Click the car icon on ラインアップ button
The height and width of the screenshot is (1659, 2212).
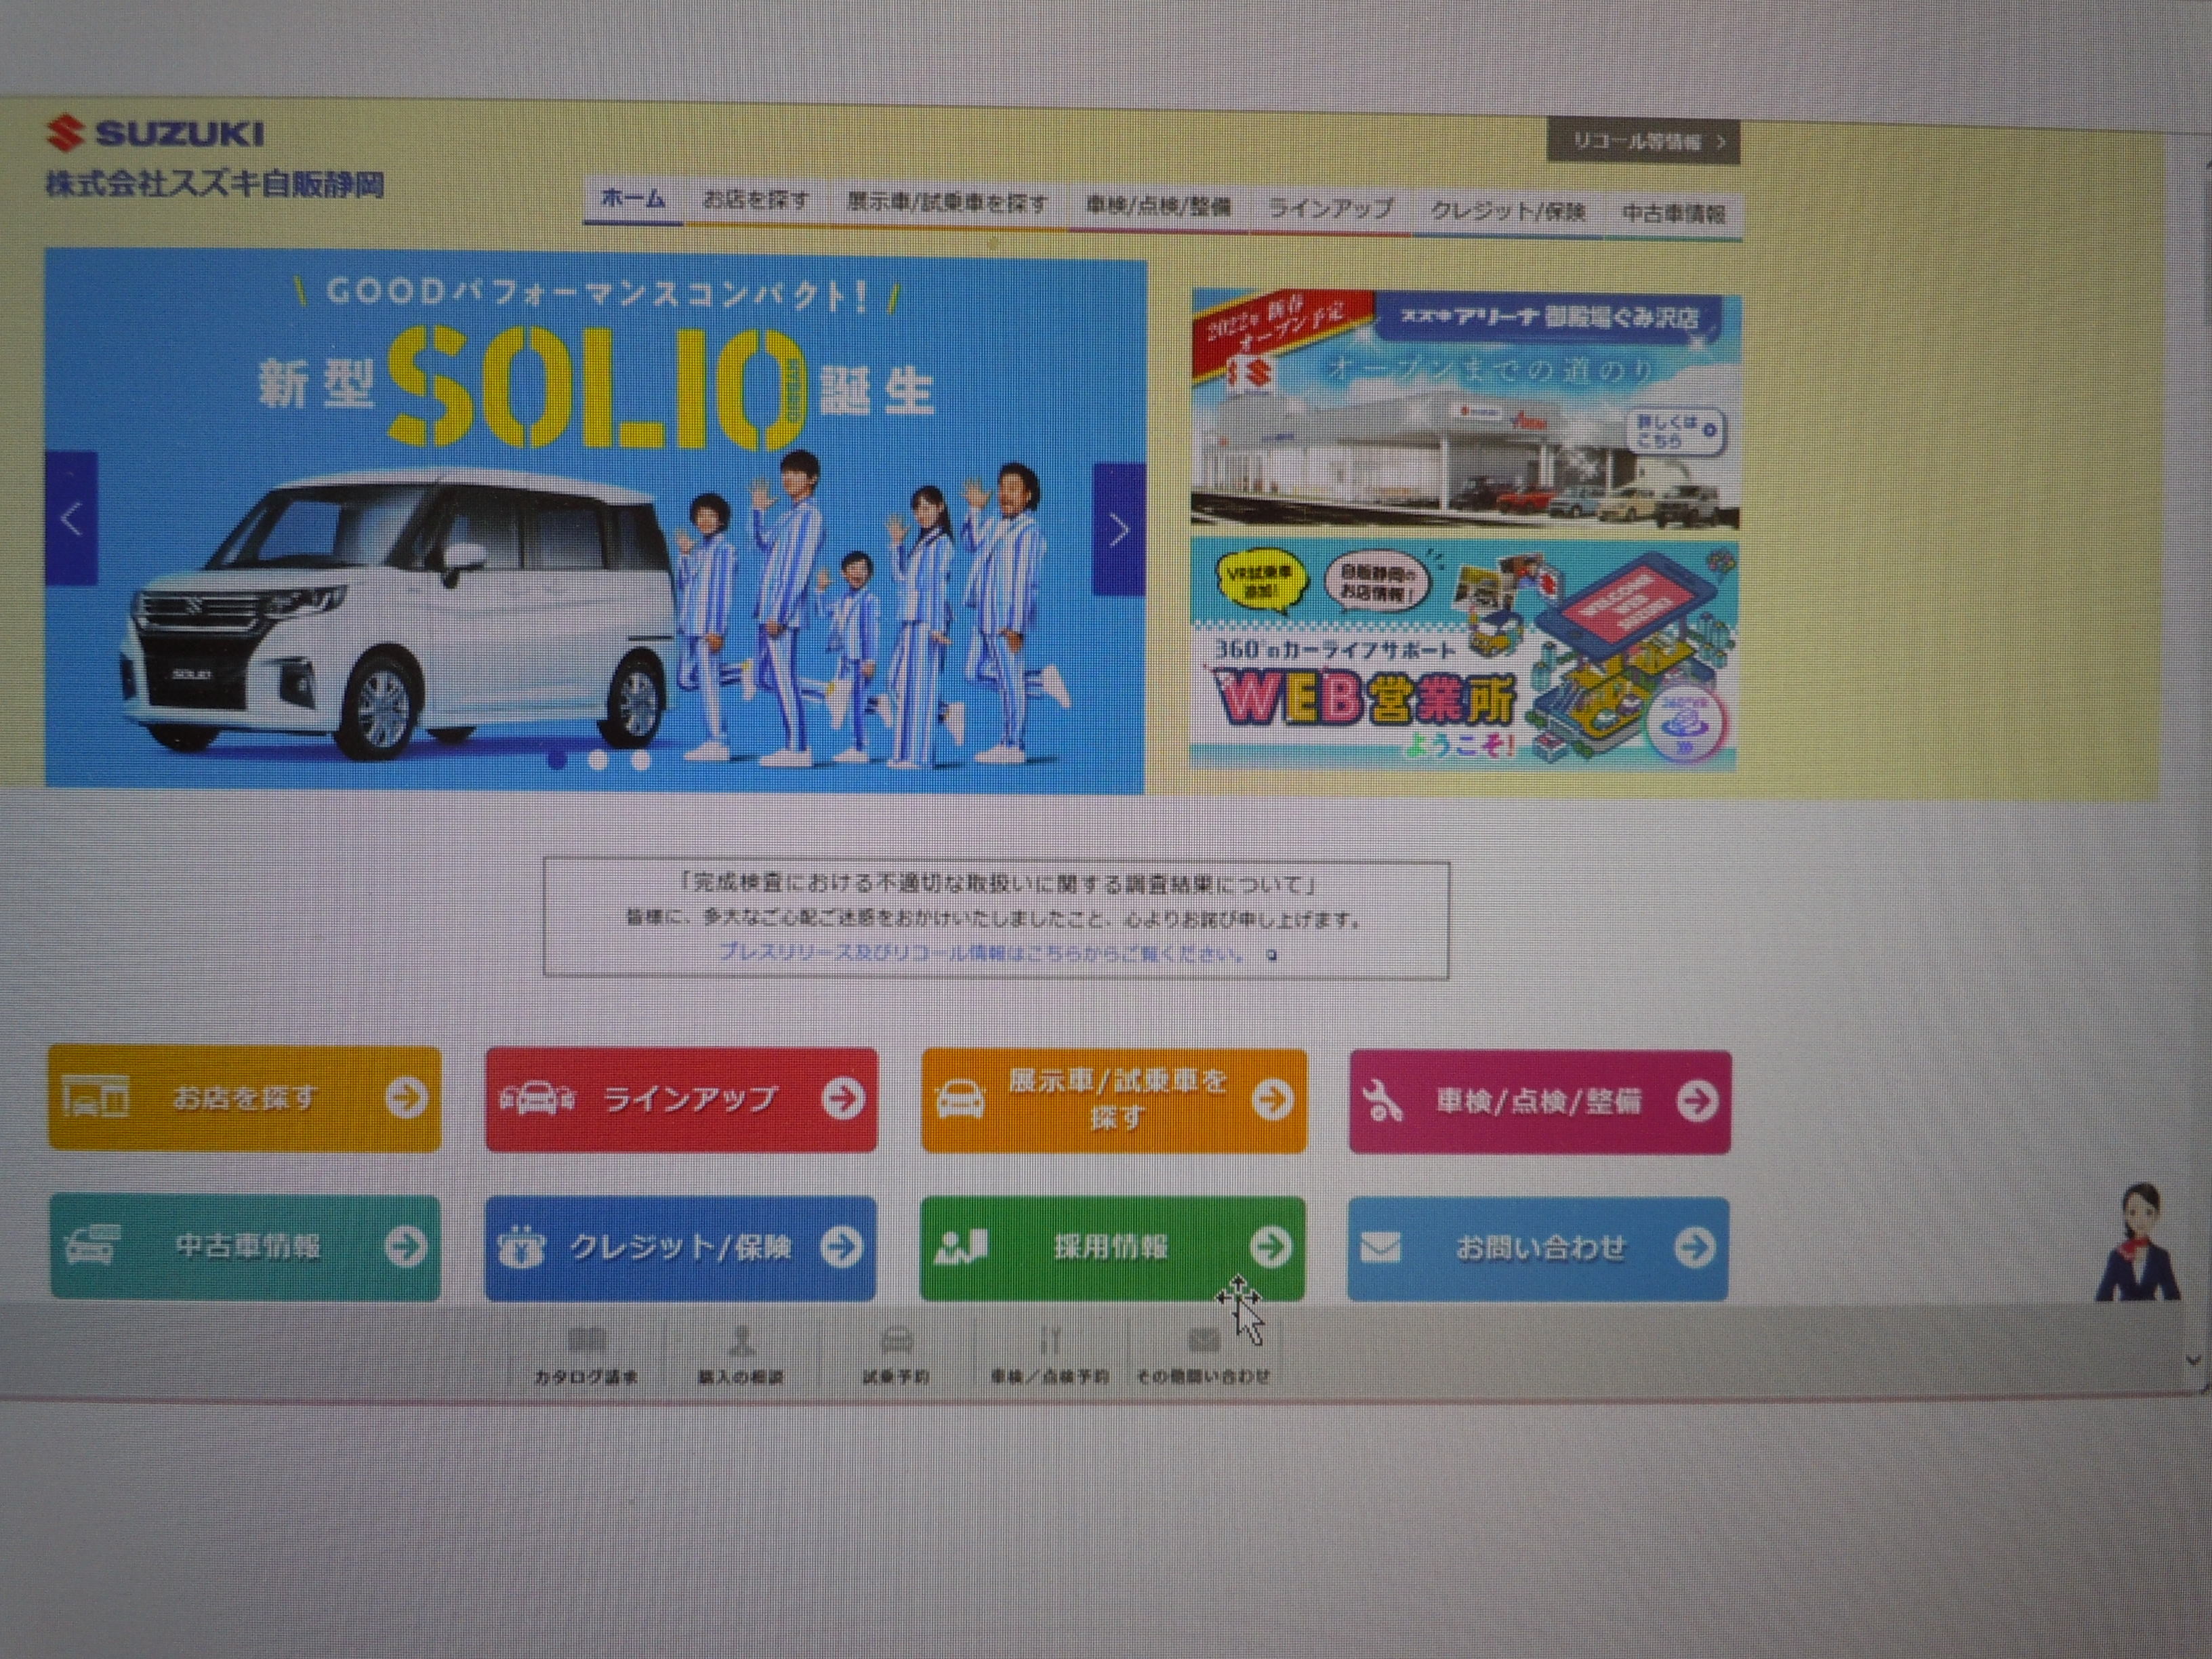(x=537, y=1099)
